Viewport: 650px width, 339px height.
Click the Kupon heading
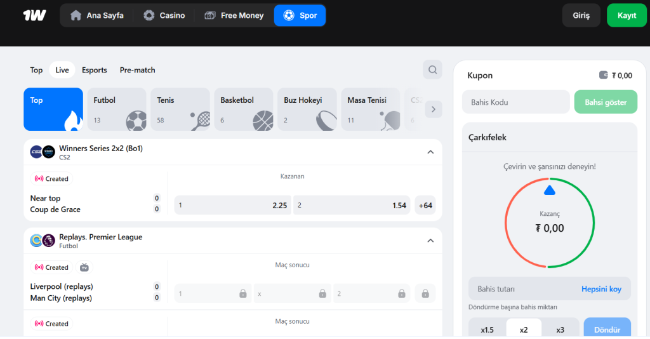[x=480, y=76]
